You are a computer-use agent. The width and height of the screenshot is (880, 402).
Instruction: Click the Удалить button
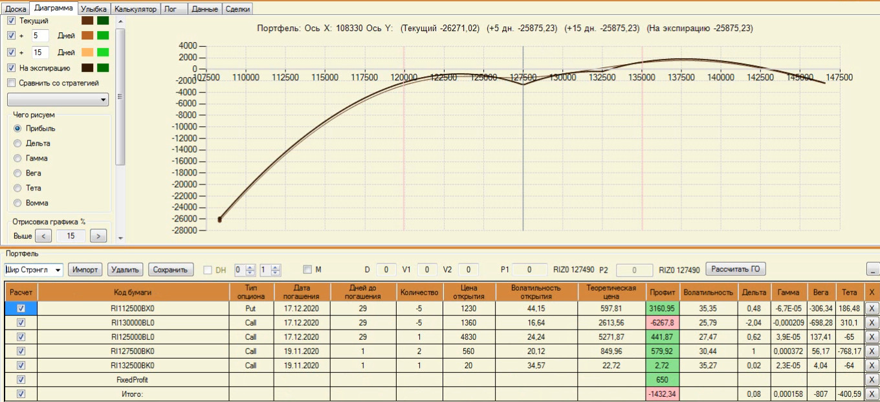[x=126, y=269]
